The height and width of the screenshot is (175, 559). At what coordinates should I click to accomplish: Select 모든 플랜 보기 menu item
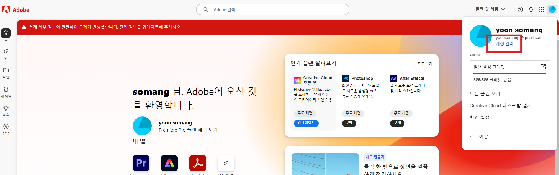tap(485, 94)
